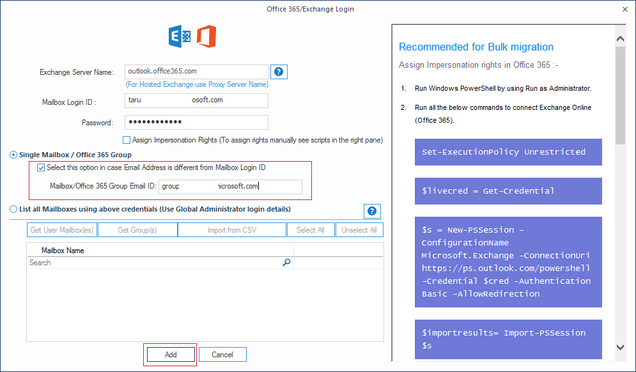
Task: Click the Mailbox Name column header
Action: click(160, 251)
